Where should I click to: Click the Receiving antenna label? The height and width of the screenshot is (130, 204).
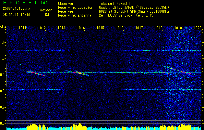coord(75,15)
